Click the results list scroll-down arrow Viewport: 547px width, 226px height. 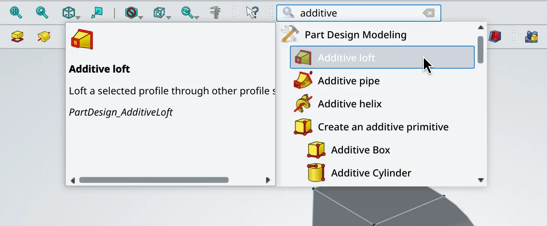[481, 180]
